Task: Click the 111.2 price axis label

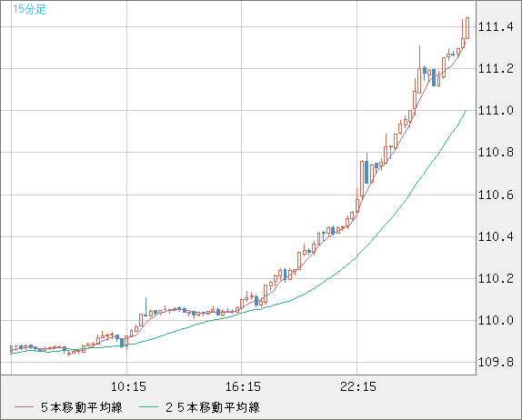Action: coord(496,68)
